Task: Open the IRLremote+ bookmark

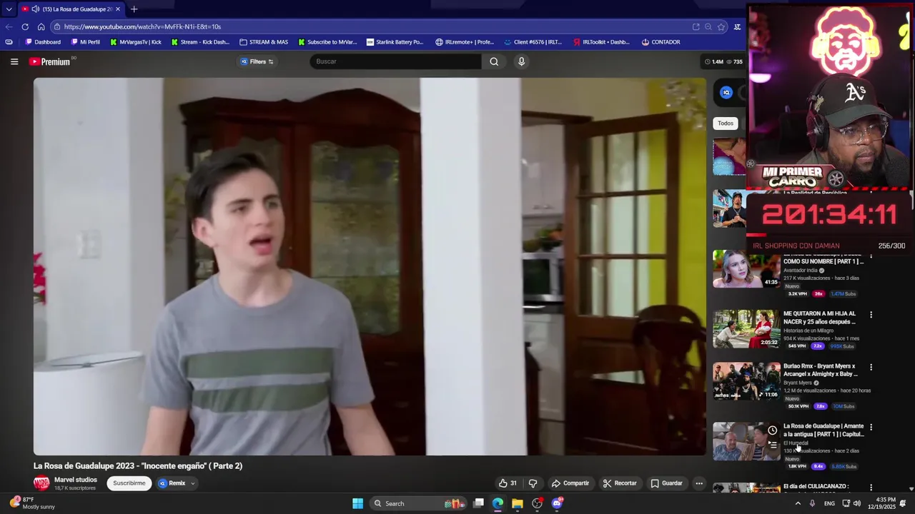Action: point(465,42)
